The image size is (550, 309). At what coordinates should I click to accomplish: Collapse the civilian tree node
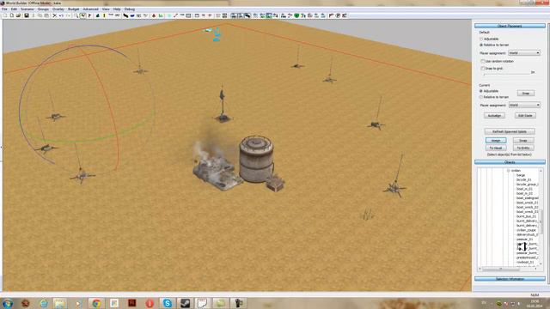coord(508,171)
